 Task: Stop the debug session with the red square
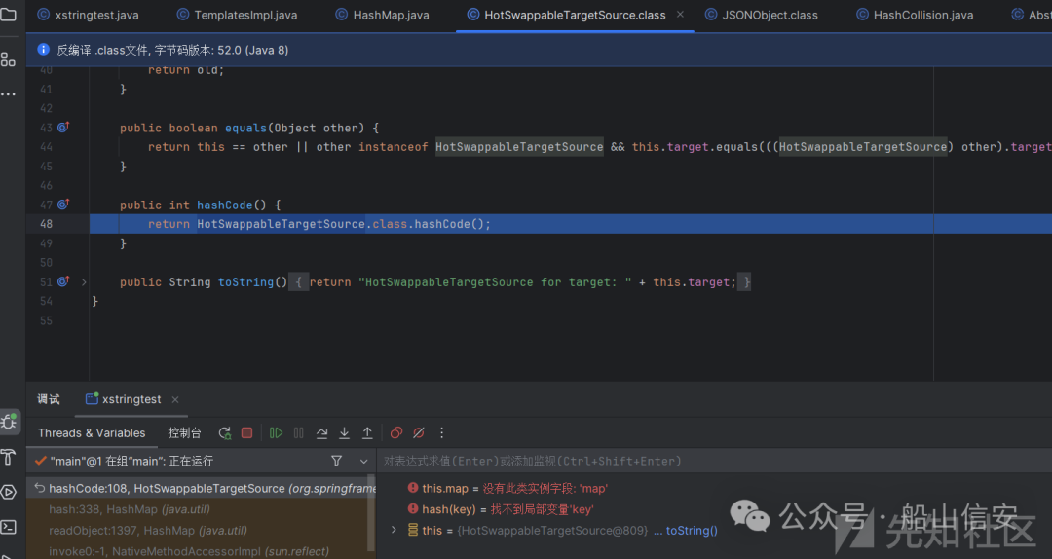coord(246,432)
